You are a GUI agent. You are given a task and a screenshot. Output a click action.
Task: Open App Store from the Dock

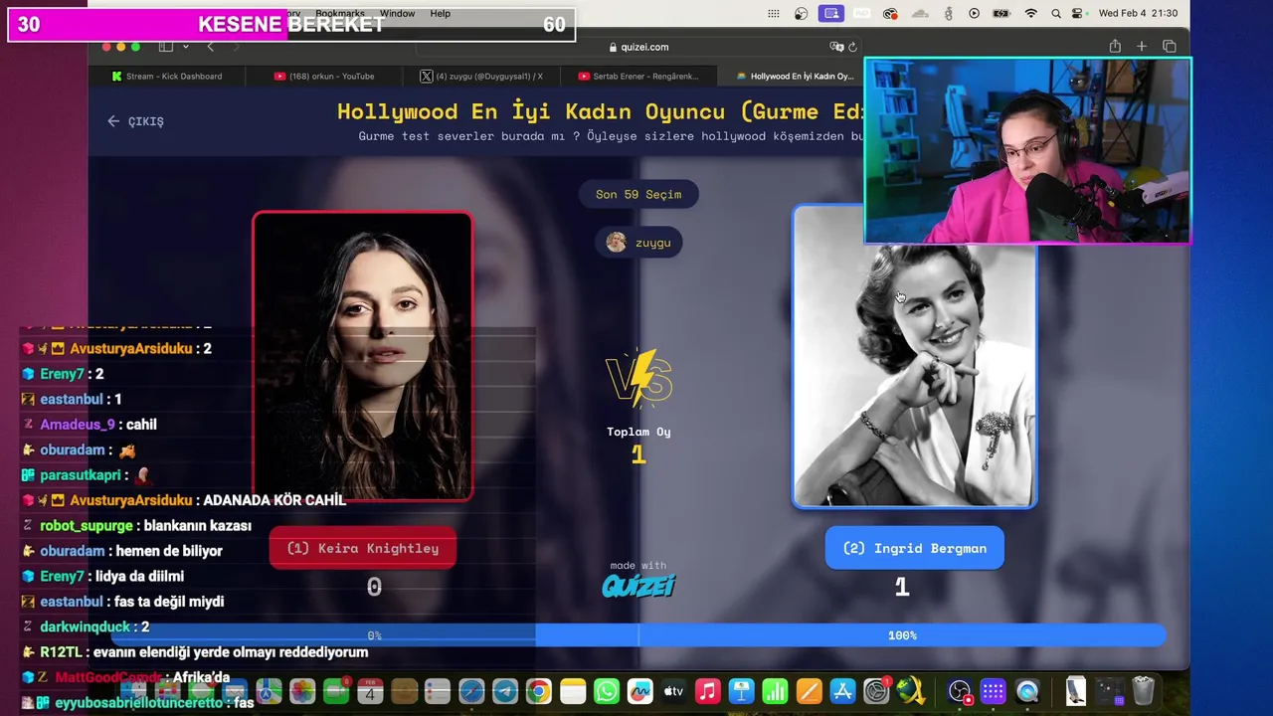pos(842,691)
